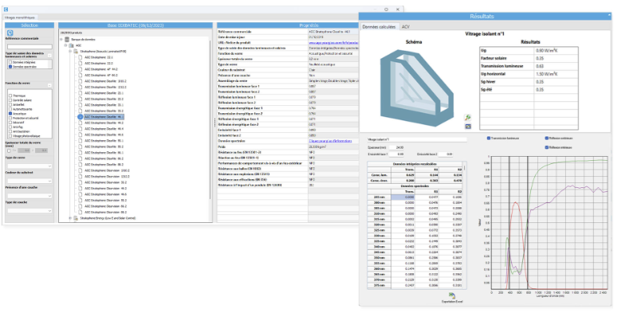
Task: Switch to the Vitrages monolithiques tab
Action: click(x=21, y=18)
